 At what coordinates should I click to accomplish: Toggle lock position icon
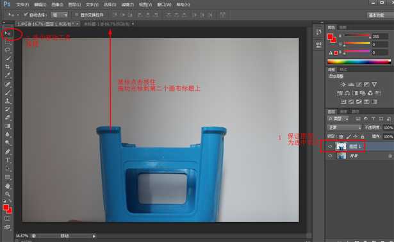pos(356,136)
